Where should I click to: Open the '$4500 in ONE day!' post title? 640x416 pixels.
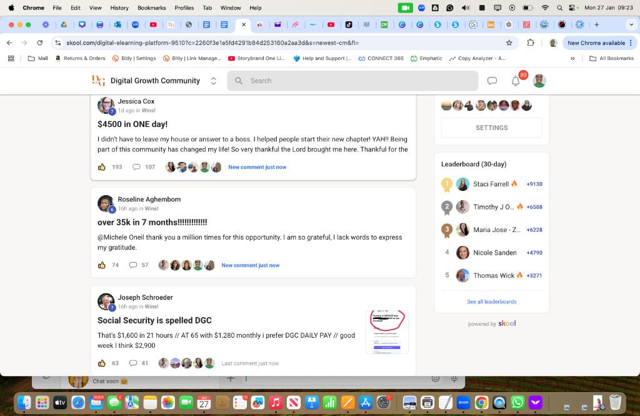132,124
